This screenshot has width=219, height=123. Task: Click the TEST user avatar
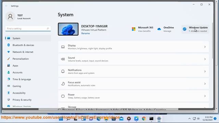click(10, 17)
